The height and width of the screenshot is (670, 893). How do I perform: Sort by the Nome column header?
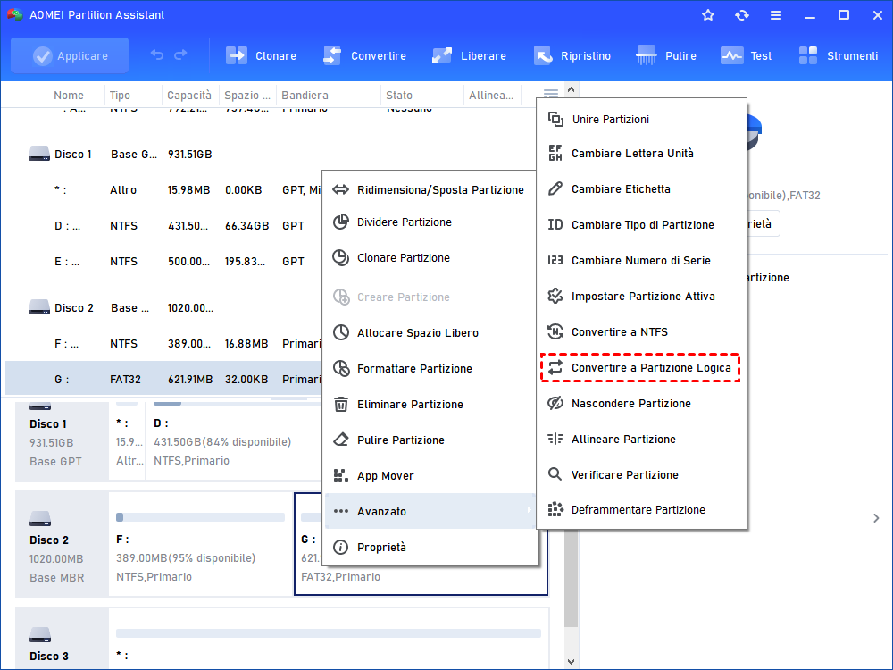[69, 96]
